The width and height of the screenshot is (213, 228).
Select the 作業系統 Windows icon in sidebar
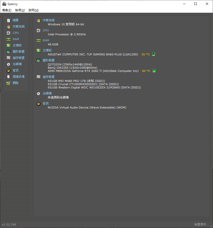[x=8, y=27]
